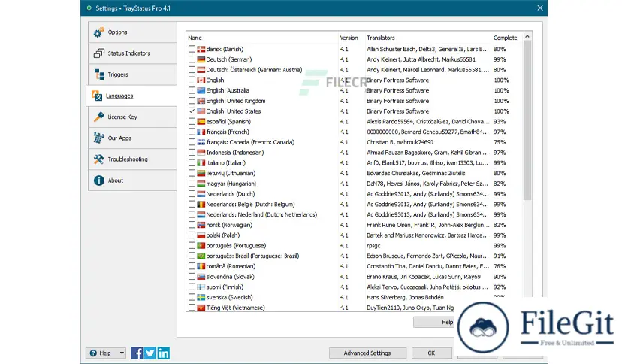The image size is (628, 364).
Task: Open the LinkedIn icon link
Action: coord(164,353)
